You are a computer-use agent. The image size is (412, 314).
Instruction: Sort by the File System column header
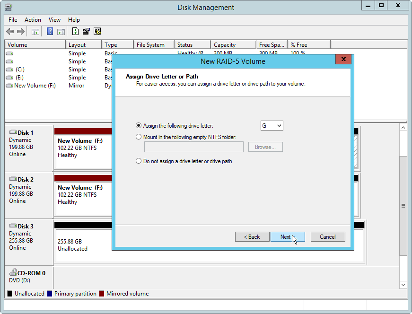click(x=154, y=44)
